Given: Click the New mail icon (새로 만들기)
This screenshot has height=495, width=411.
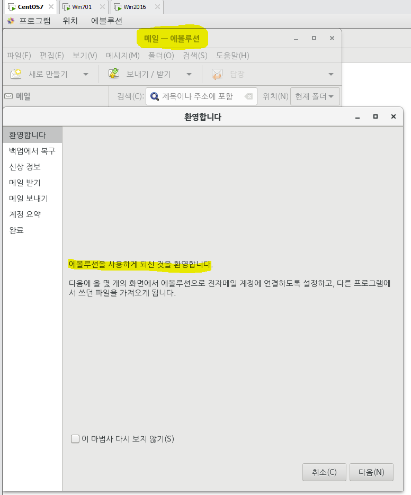Looking at the screenshot, I should [16, 74].
